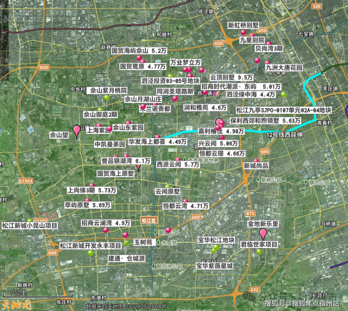This screenshot has width=348, height=311.
Task: Click the 松江新城小昆山项目 label
Action: tap(30, 225)
